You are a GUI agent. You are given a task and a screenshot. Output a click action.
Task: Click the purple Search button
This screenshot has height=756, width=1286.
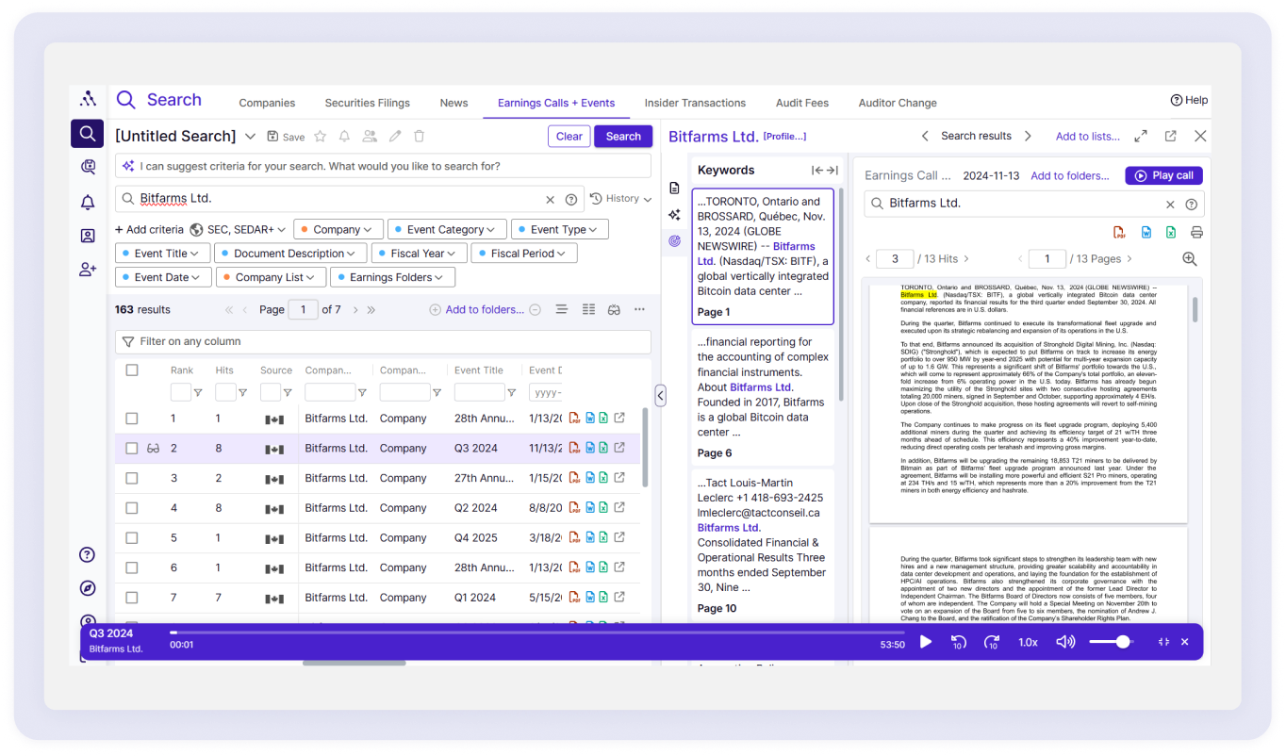tap(623, 137)
